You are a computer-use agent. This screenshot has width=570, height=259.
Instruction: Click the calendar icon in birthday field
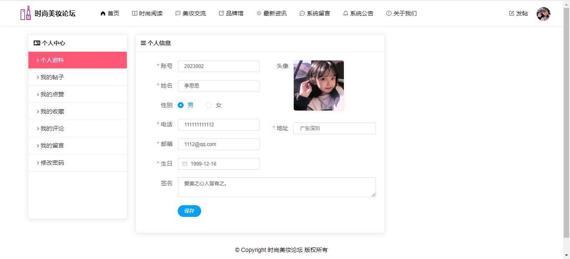pyautogui.click(x=185, y=164)
